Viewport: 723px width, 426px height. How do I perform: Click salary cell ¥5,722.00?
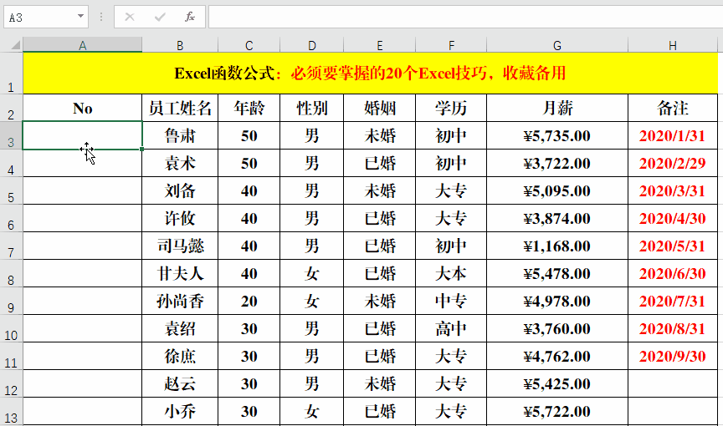tap(557, 412)
